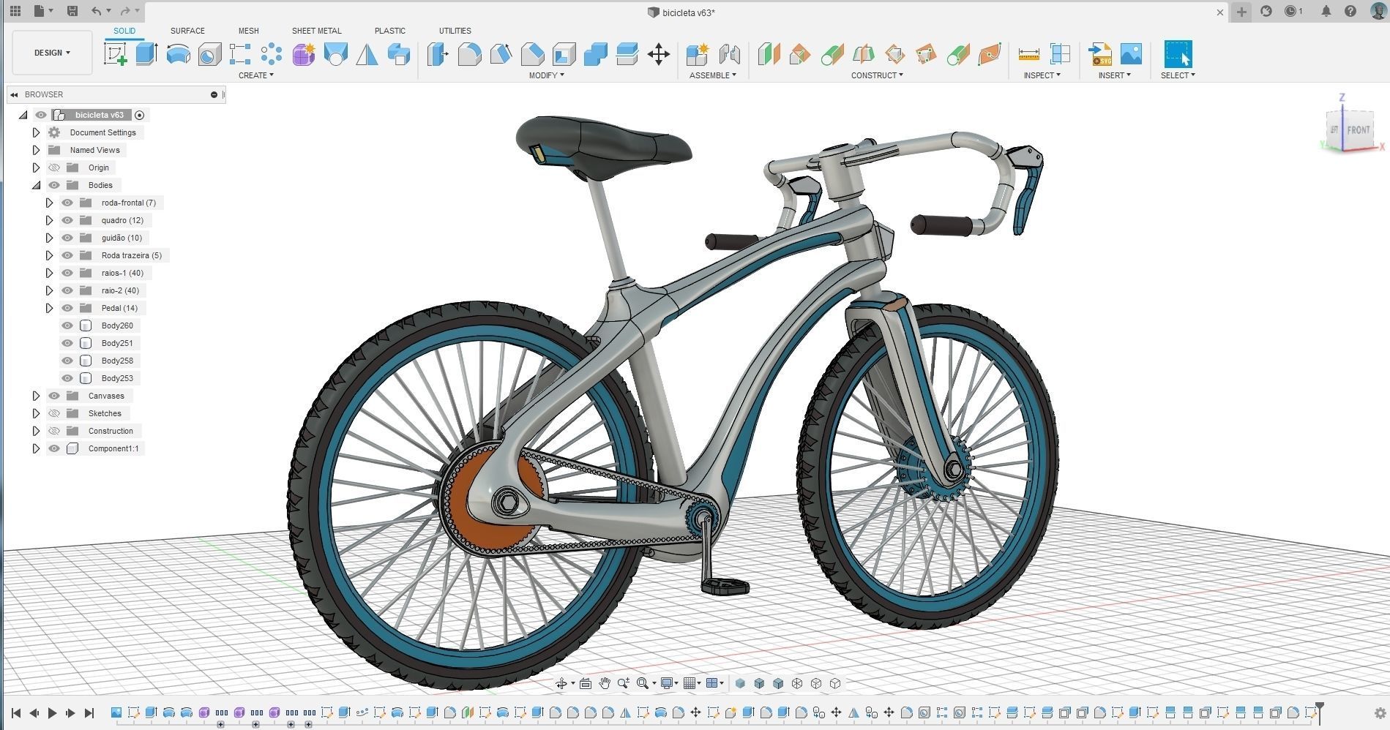Collapse the Bodies folder

point(36,185)
